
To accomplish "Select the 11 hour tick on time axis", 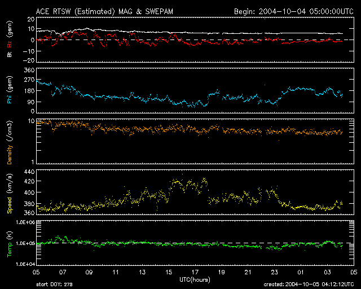I will pyautogui.click(x=116, y=272).
